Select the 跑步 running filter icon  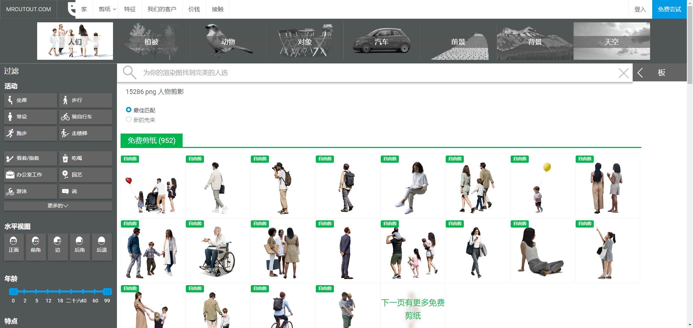click(x=10, y=133)
